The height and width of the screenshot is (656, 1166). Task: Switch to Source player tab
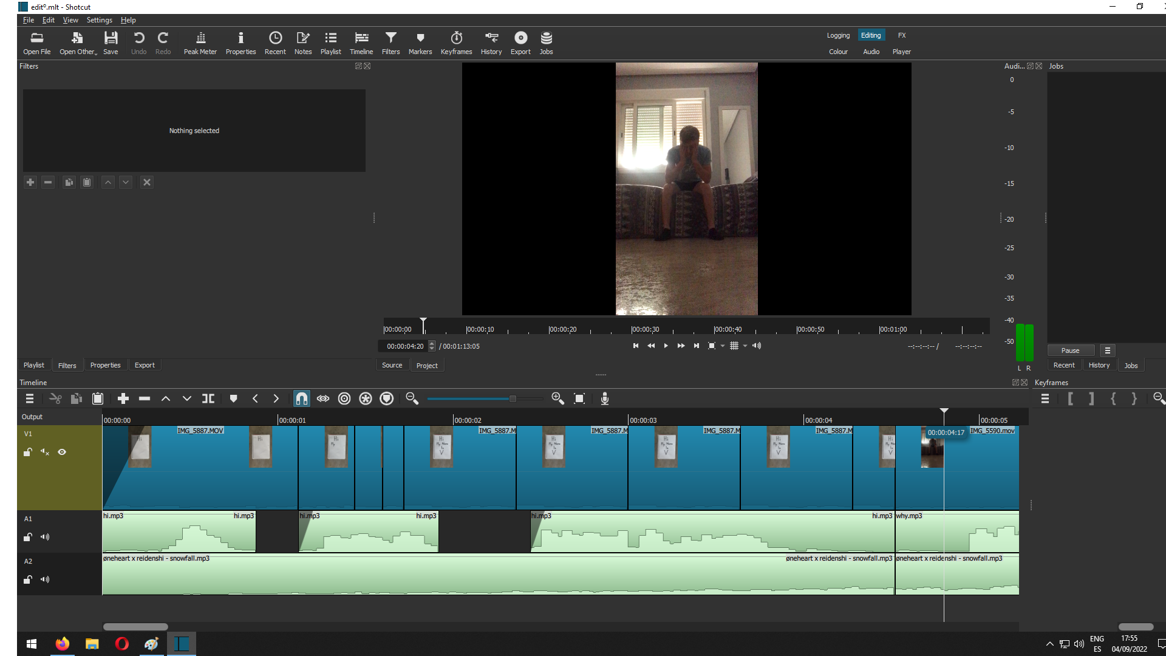coord(392,365)
